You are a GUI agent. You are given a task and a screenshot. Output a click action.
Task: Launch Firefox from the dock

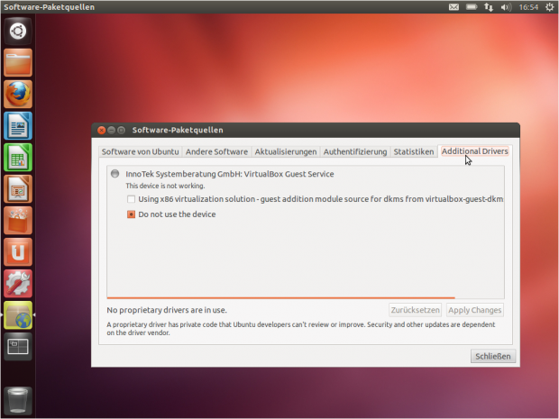click(x=18, y=94)
